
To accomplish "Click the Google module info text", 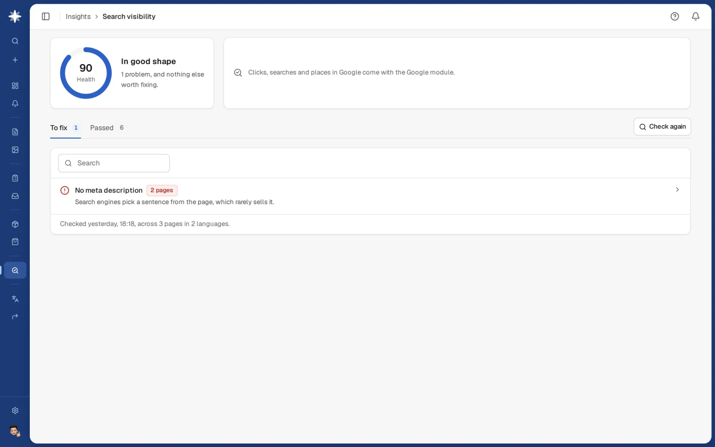I will tap(351, 72).
